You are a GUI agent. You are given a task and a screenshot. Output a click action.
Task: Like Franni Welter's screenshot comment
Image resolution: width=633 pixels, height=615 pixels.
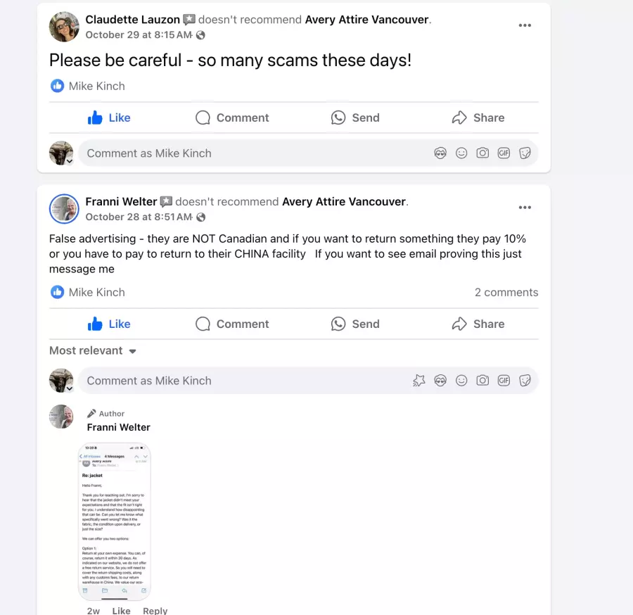pyautogui.click(x=121, y=611)
